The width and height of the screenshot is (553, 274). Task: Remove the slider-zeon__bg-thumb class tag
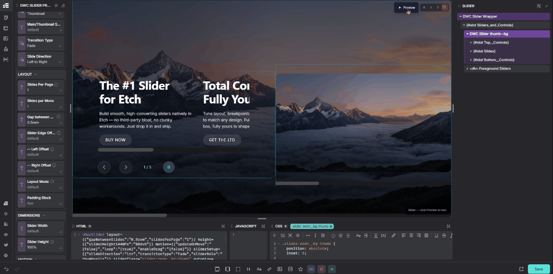click(x=331, y=226)
